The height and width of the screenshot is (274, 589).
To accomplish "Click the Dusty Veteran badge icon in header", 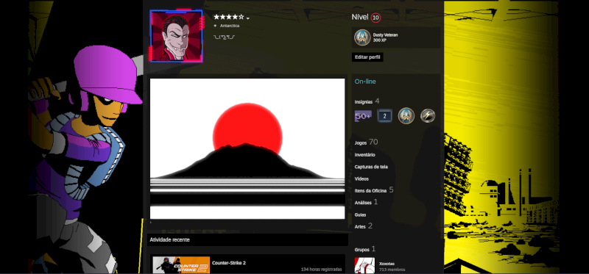I will pos(362,37).
